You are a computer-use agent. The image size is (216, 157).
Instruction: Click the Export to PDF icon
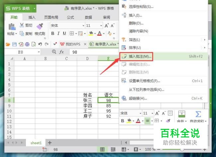pyautogui.click(x=21, y=44)
